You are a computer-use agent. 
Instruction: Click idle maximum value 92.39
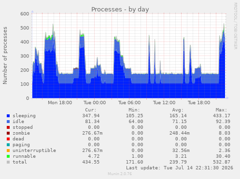coord(223,122)
